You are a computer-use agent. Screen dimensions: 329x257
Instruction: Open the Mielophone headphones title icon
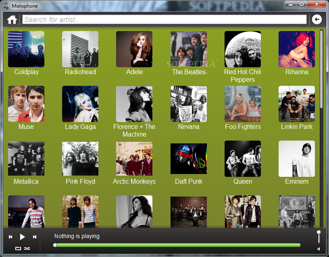[x=6, y=6]
